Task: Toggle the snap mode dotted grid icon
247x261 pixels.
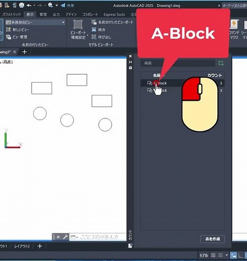Action: tap(220, 255)
